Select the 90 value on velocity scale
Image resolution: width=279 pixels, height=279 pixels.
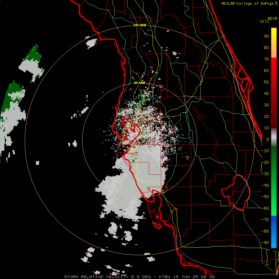tap(266, 36)
